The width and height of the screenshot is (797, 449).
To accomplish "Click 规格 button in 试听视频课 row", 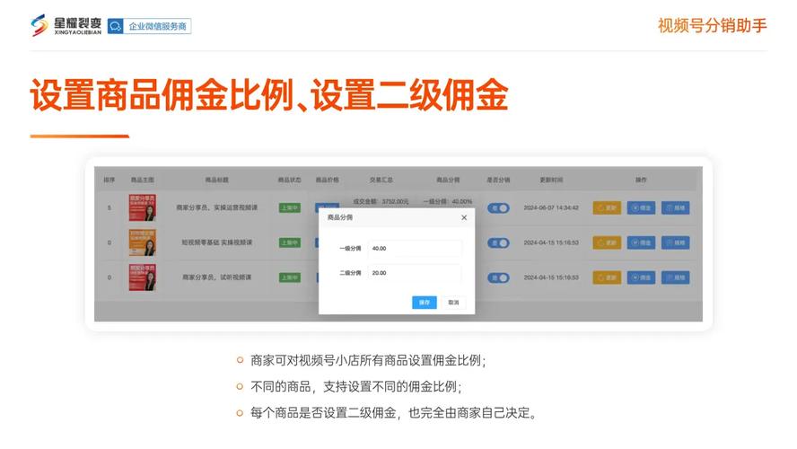I will tap(676, 277).
